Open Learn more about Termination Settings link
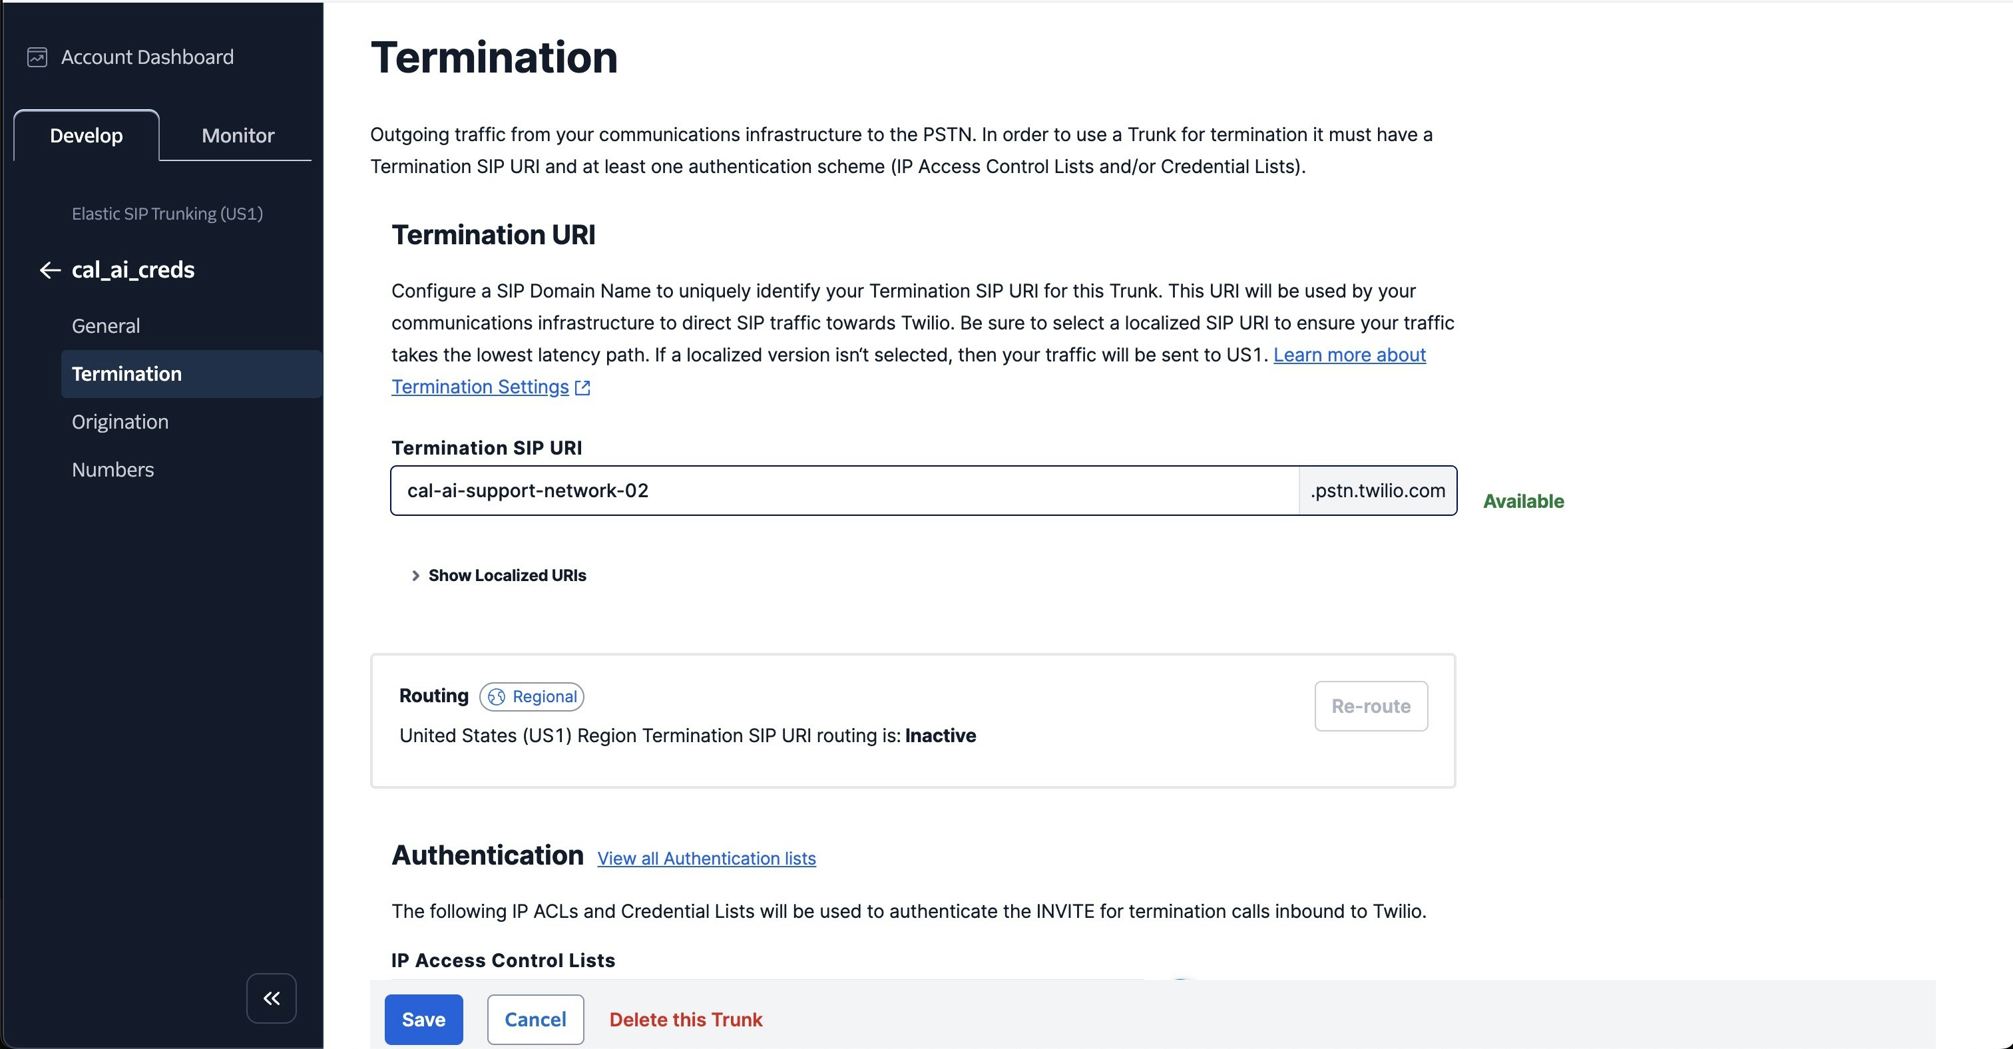The height and width of the screenshot is (1049, 2013). 1349,355
